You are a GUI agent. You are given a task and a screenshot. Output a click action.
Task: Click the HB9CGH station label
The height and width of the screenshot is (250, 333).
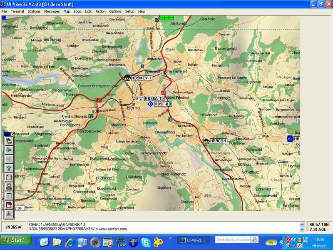pyautogui.click(x=218, y=141)
